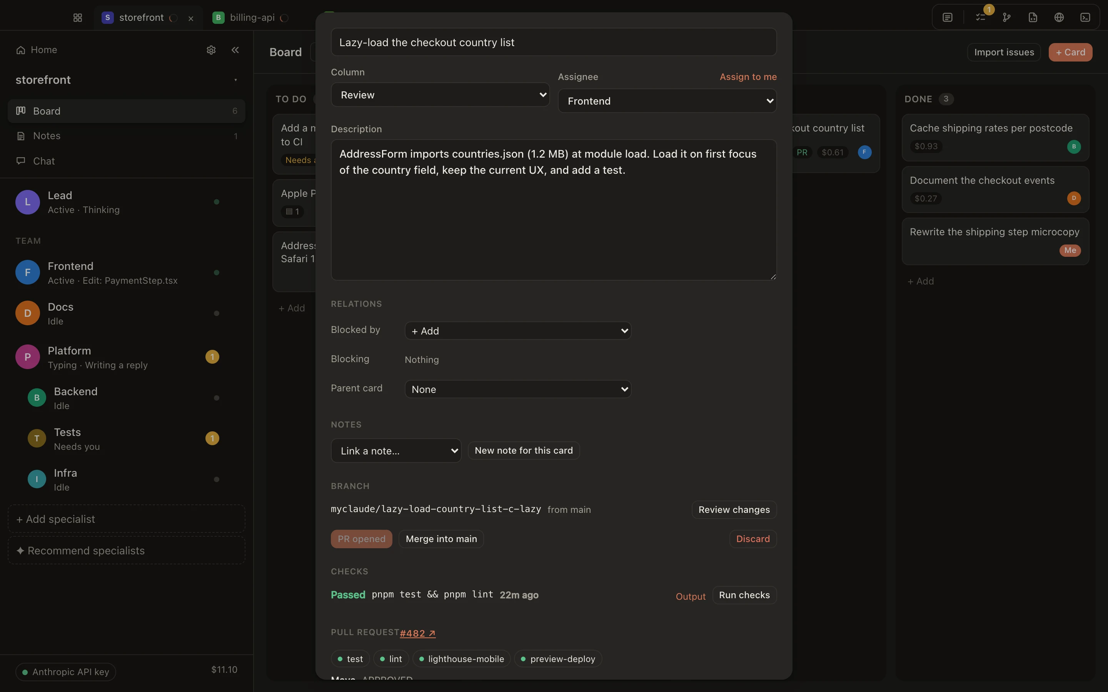Open the git branch icon in top toolbar
The width and height of the screenshot is (1108, 692).
[x=1006, y=17]
